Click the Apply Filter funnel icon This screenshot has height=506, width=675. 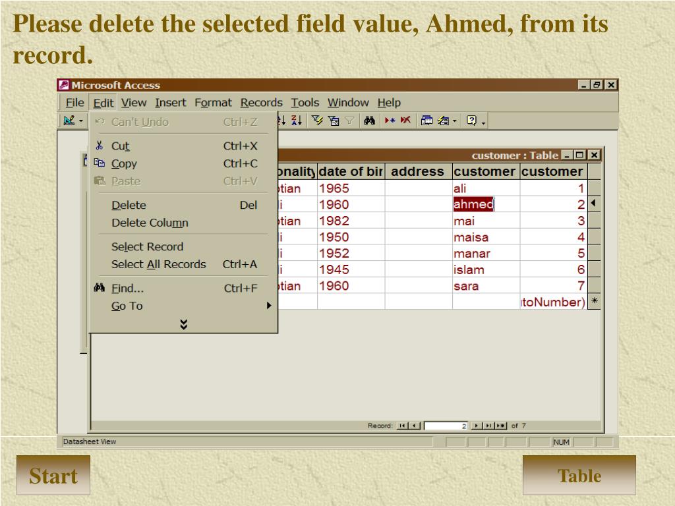point(349,121)
